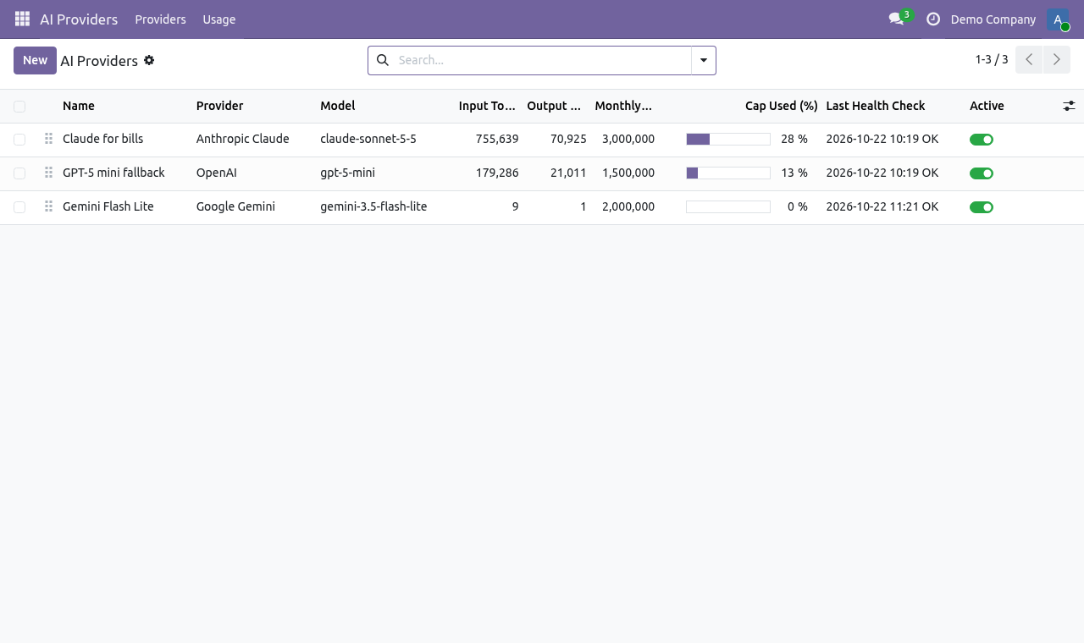The height and width of the screenshot is (643, 1084).
Task: Tick the checkbox for GPT-5 mini fallback
Action: click(x=19, y=173)
